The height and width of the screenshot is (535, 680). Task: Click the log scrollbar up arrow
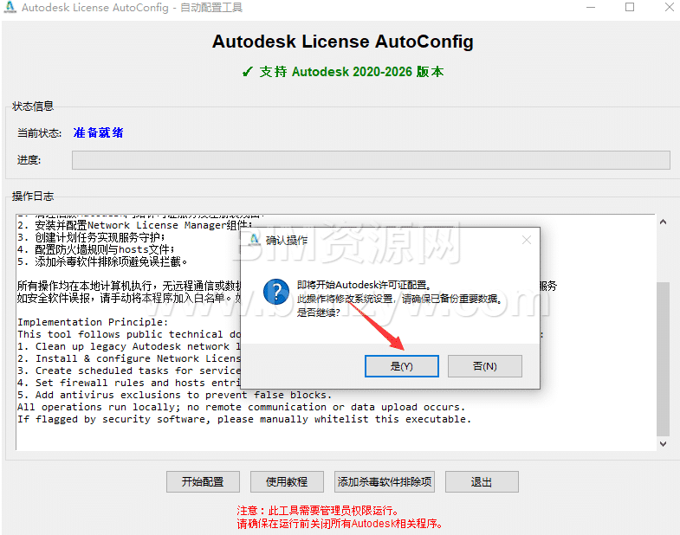(663, 222)
